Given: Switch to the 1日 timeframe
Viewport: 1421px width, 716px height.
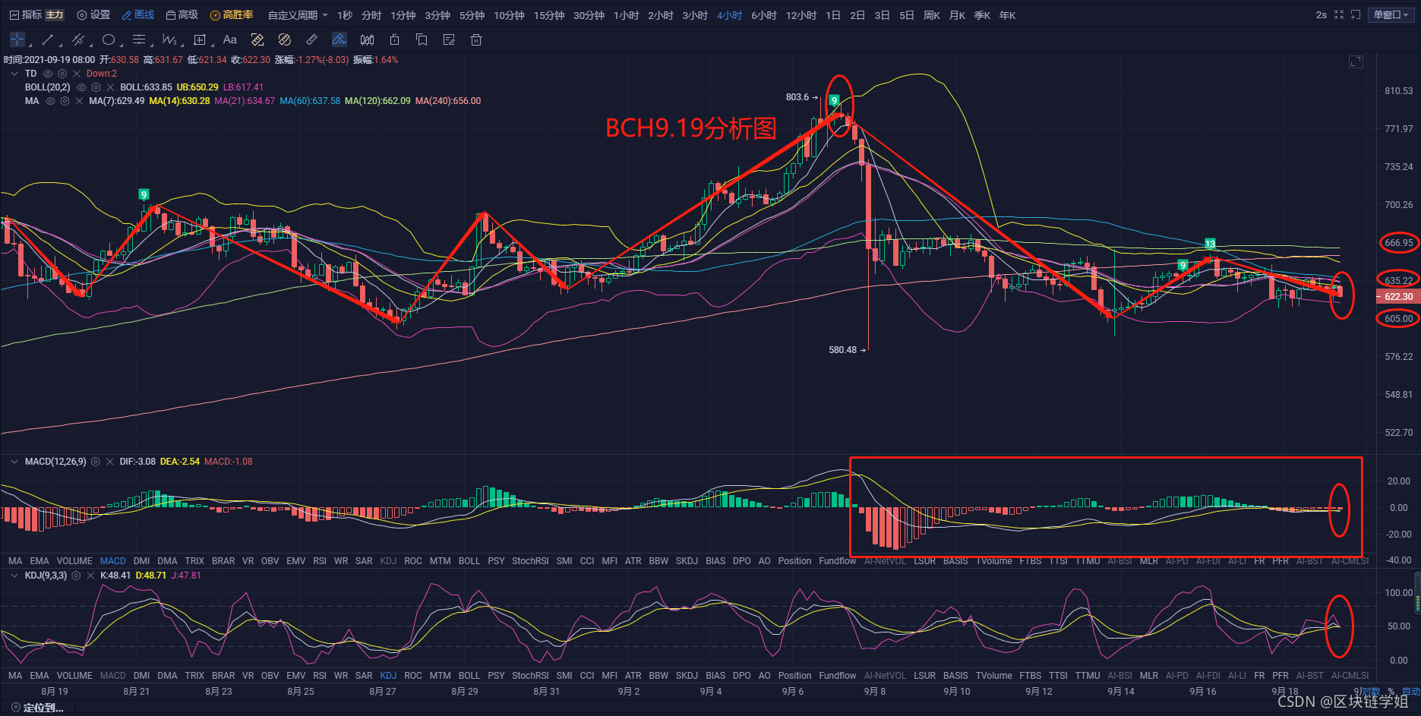Looking at the screenshot, I should pyautogui.click(x=833, y=15).
